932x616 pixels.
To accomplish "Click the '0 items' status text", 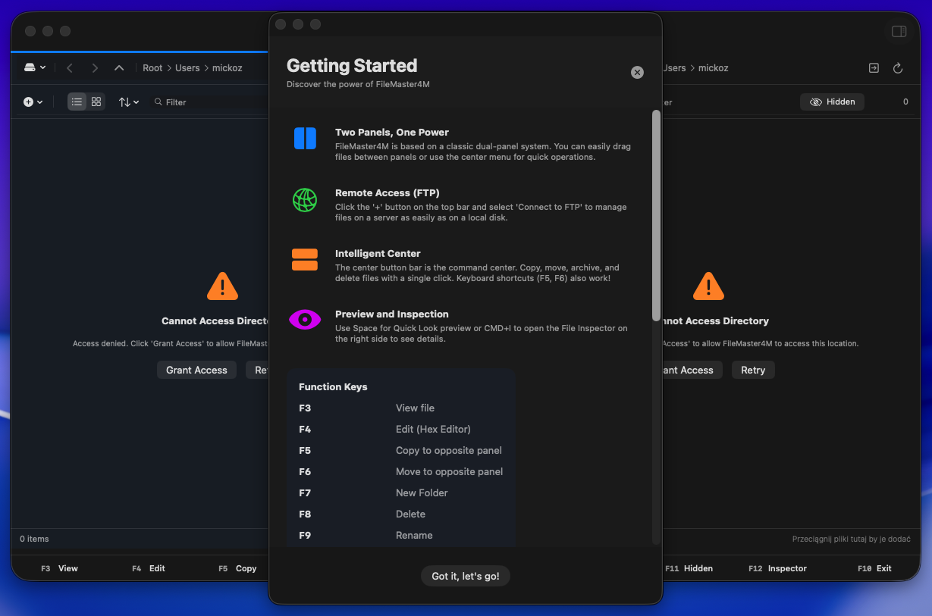I will pos(34,539).
